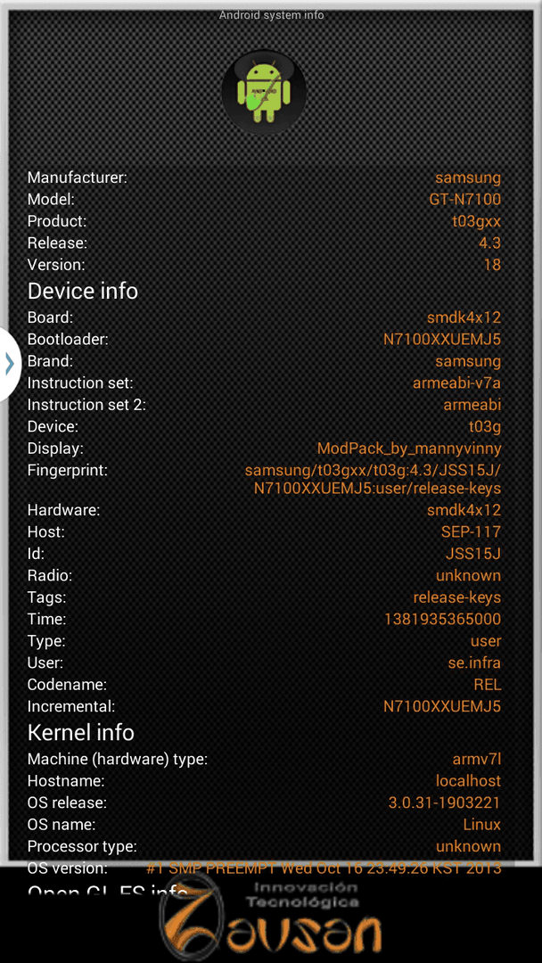This screenshot has height=963, width=542.
Task: Select the OS release 3.0.31-1903221 value
Action: 445,802
